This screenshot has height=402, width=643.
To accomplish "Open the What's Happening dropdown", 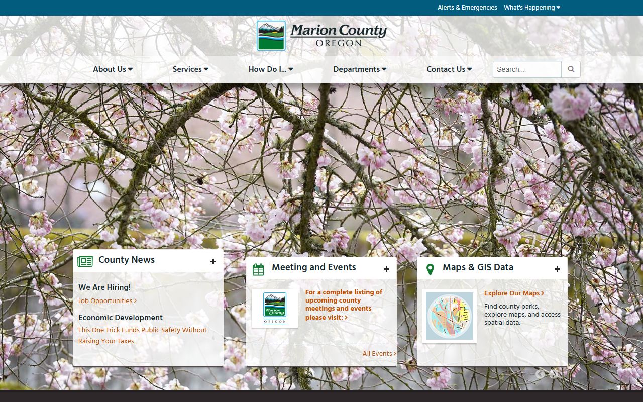I will click(532, 8).
